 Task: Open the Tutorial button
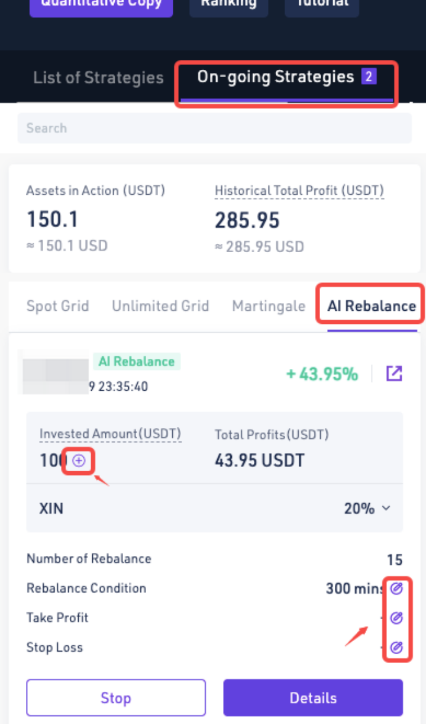pyautogui.click(x=321, y=5)
